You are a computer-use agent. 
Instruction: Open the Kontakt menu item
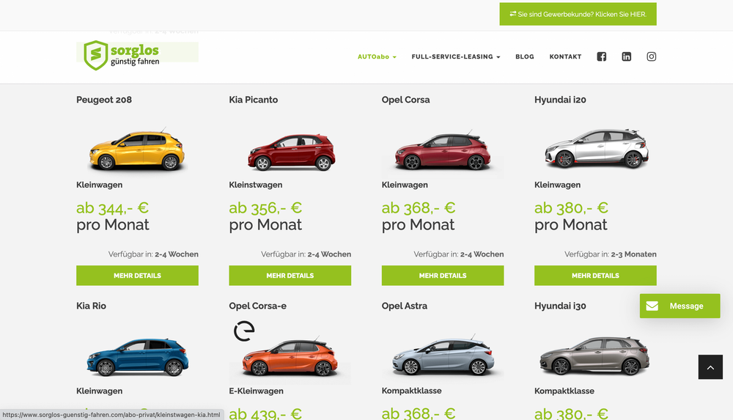tap(565, 56)
